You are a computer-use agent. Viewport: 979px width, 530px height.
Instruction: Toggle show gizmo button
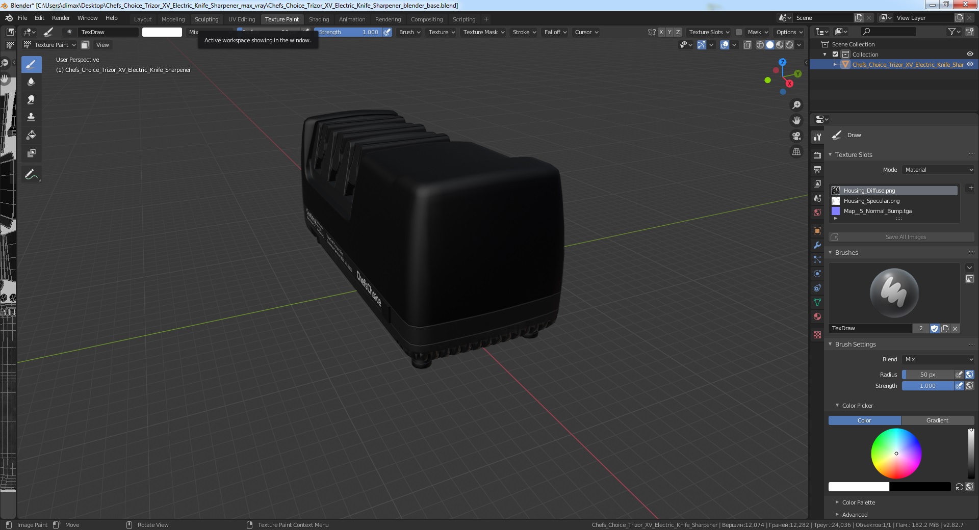click(x=702, y=45)
